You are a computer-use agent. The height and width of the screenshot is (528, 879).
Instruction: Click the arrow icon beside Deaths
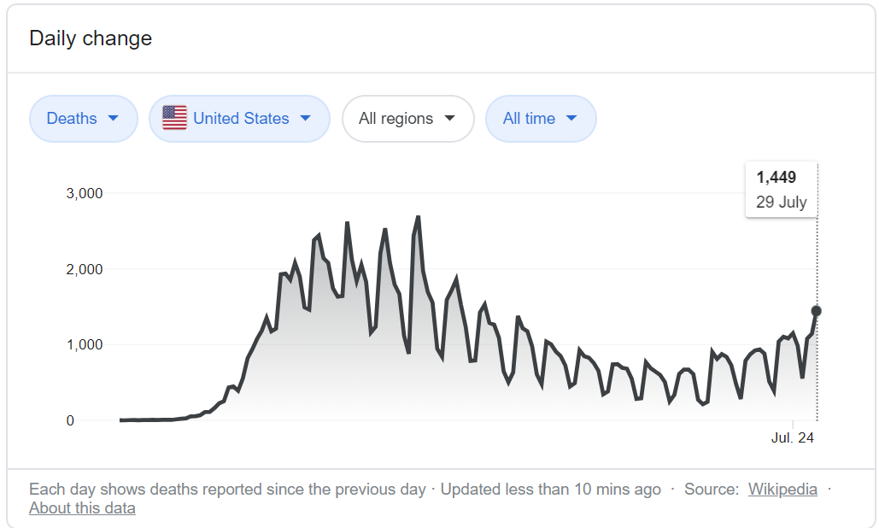113,118
